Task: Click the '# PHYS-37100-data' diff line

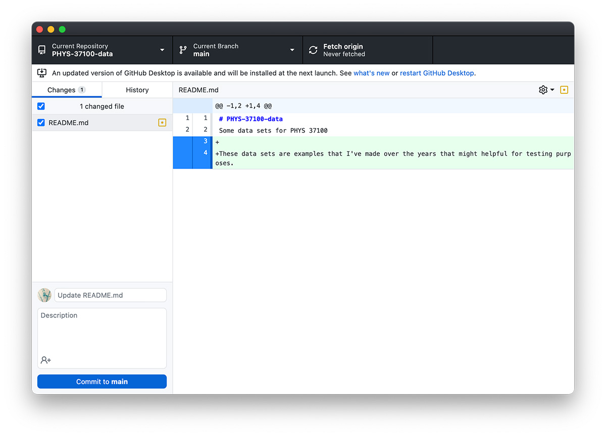Action: click(251, 119)
